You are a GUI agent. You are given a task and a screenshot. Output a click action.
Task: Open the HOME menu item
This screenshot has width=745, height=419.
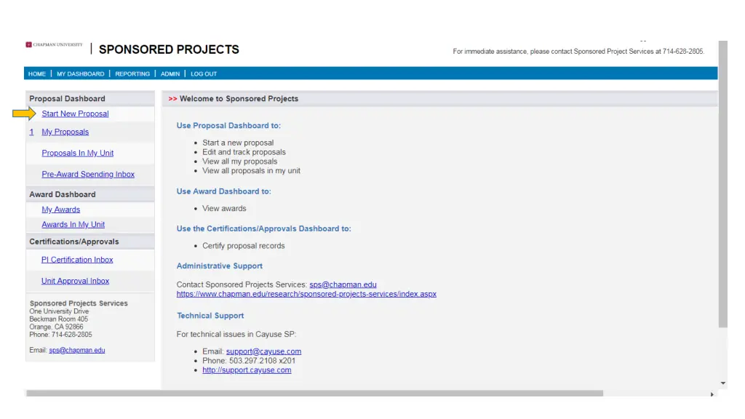coord(37,74)
